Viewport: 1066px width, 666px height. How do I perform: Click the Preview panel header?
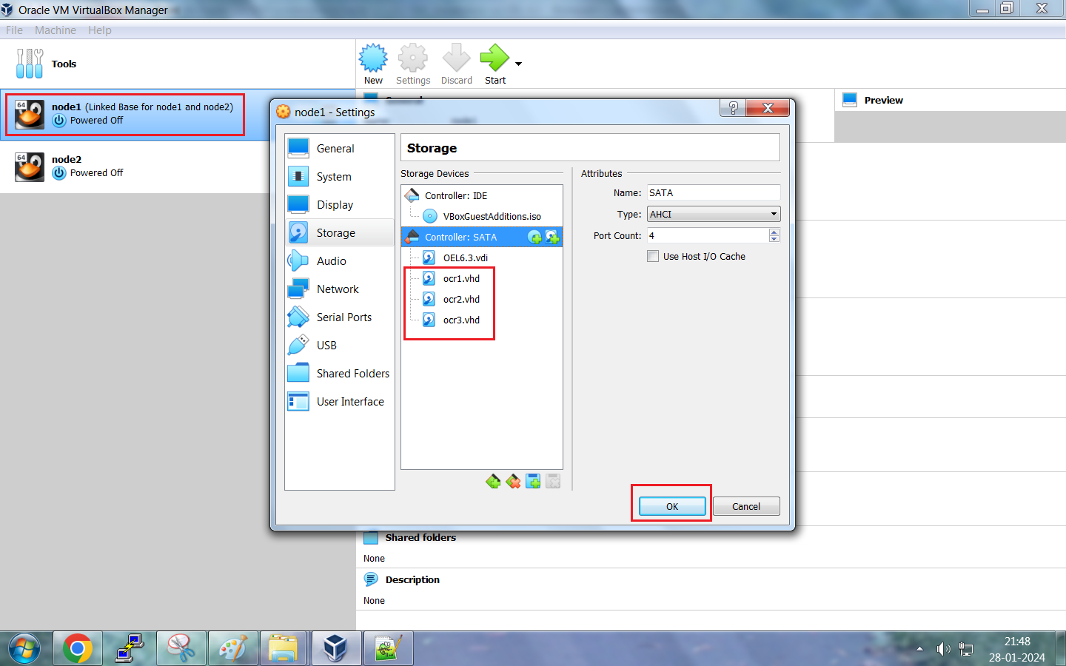(883, 100)
